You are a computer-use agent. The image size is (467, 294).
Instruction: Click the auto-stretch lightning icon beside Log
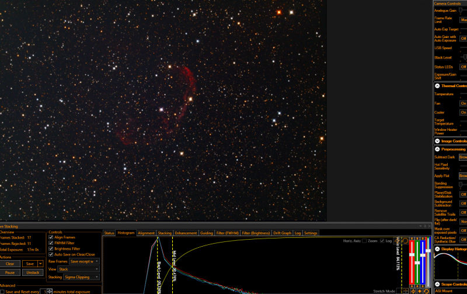tap(398, 241)
